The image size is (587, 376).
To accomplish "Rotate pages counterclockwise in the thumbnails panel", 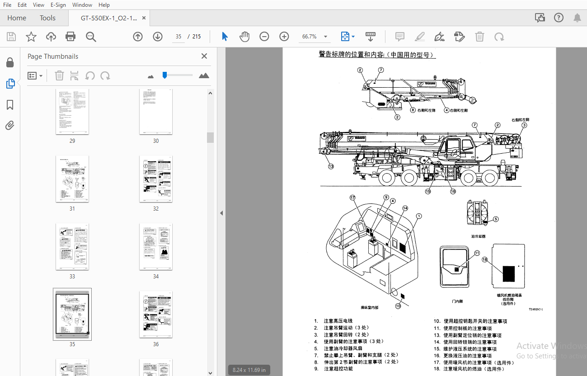I will (x=90, y=75).
